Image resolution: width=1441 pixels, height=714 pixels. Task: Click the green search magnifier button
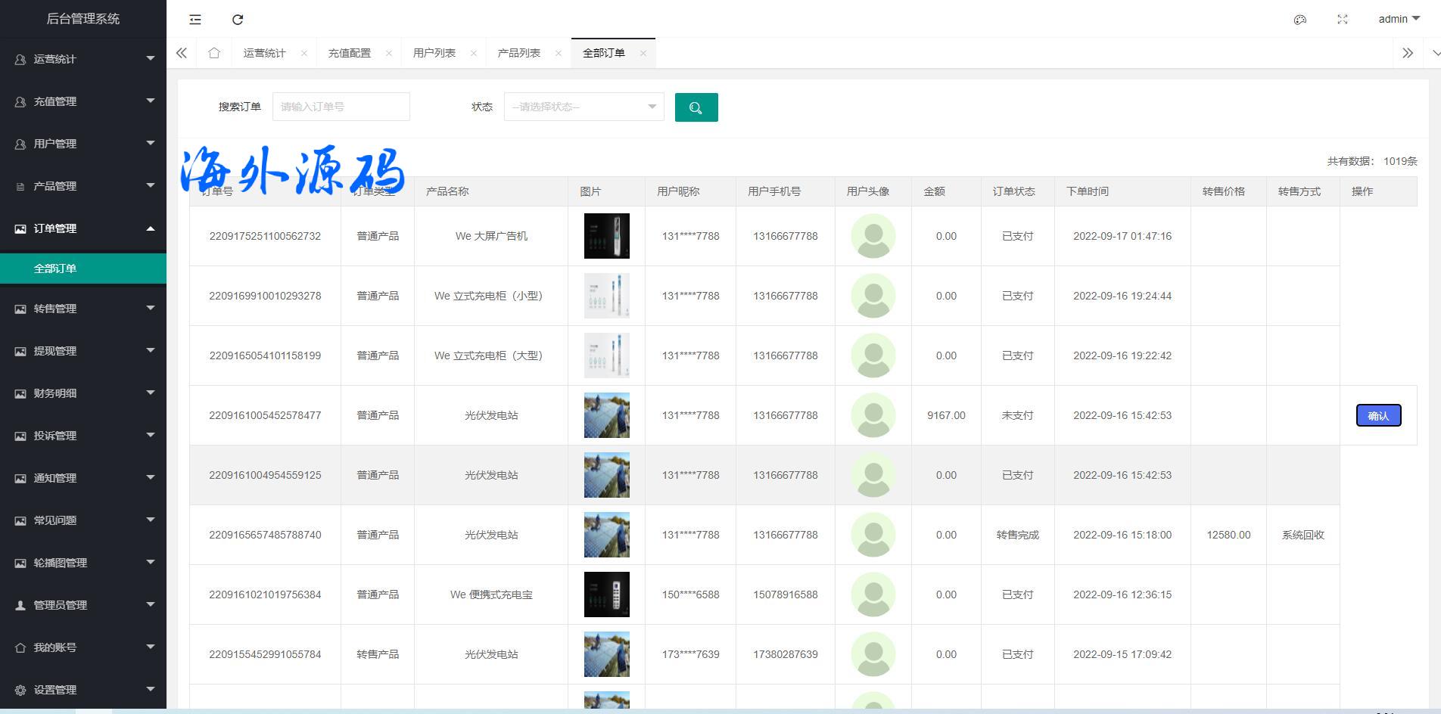(696, 107)
